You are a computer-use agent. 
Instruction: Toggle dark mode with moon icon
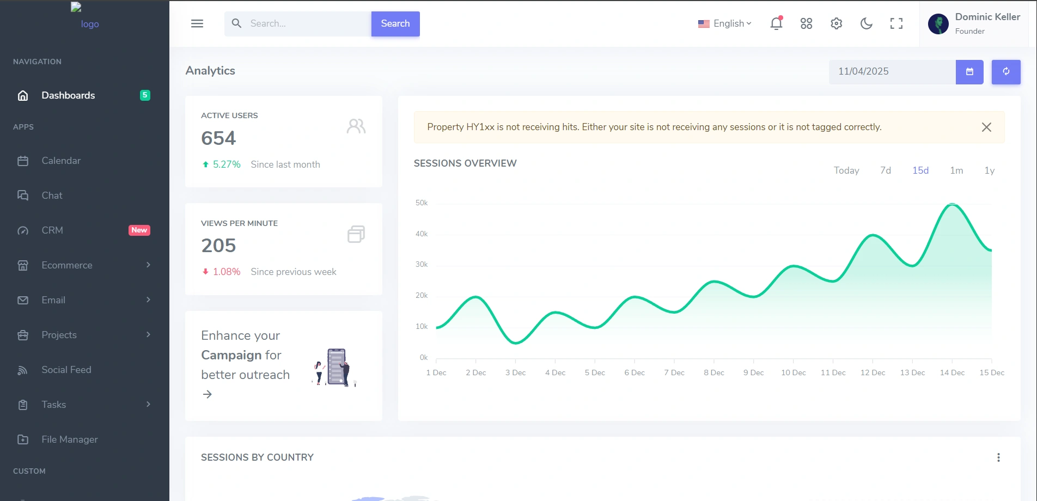click(866, 23)
